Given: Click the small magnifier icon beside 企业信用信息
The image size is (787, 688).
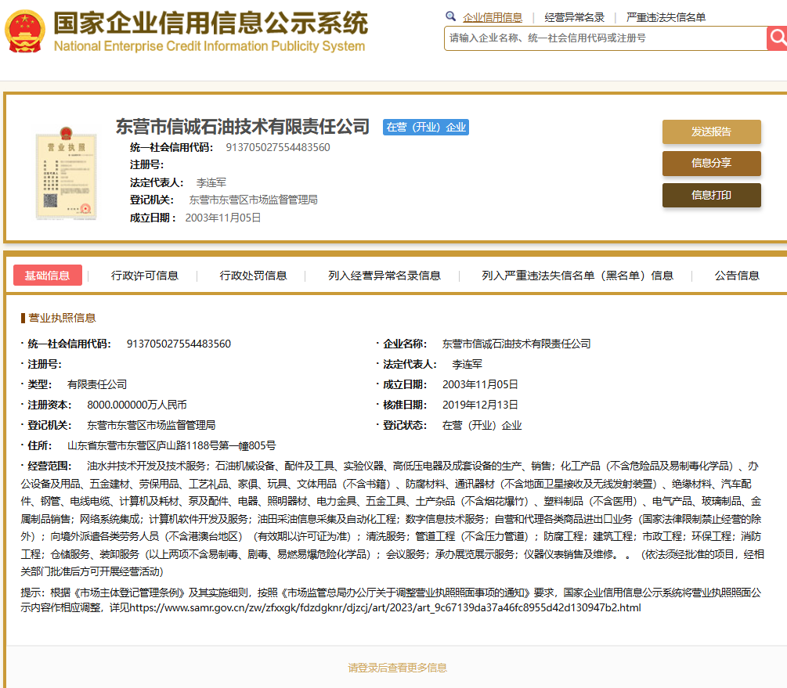Looking at the screenshot, I should point(450,16).
